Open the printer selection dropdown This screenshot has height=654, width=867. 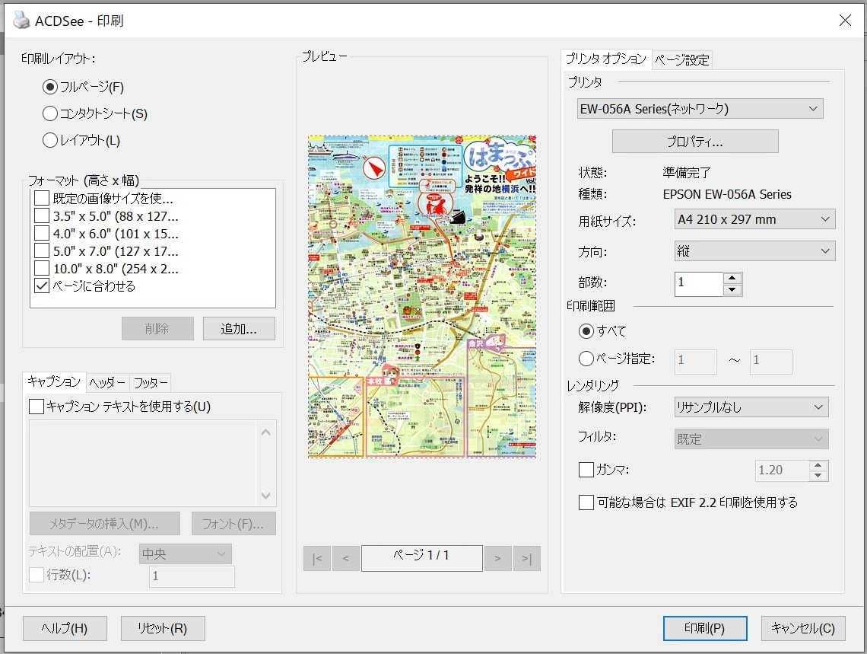(700, 109)
